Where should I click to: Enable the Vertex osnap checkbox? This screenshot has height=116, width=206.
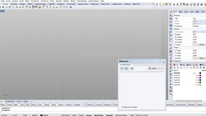point(57,105)
